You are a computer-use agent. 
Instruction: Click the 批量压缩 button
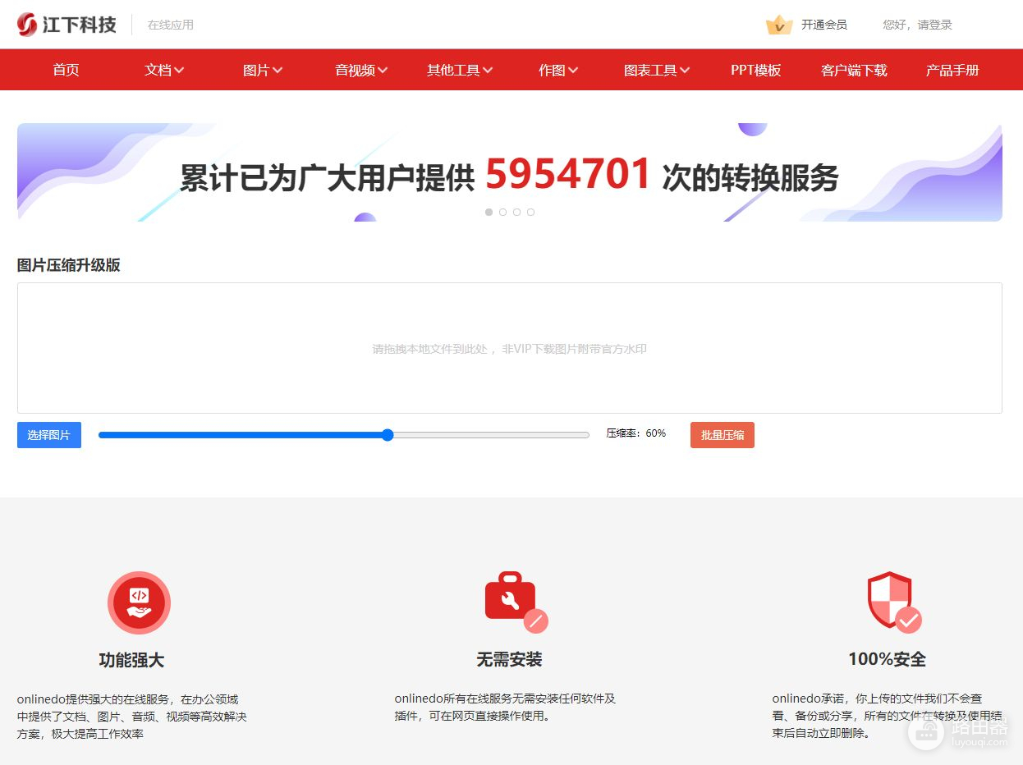pyautogui.click(x=723, y=435)
